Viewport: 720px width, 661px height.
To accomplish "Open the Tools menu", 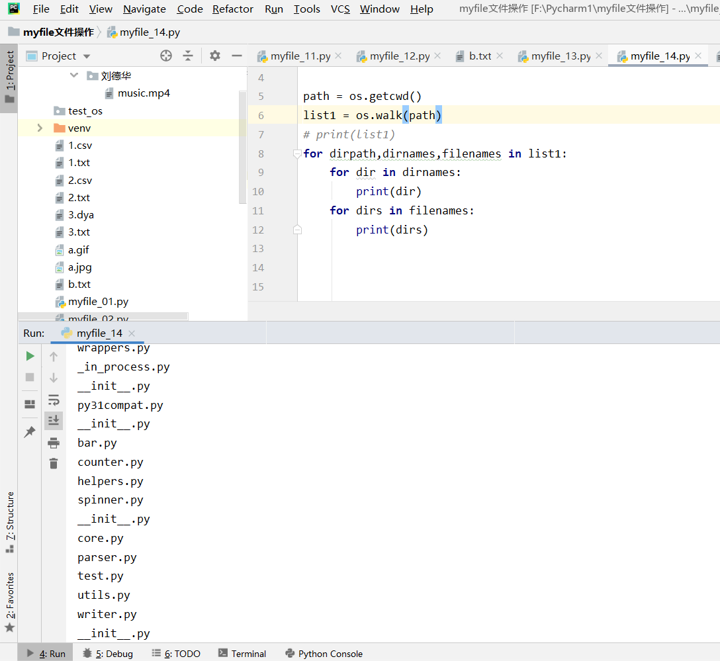I will click(x=307, y=9).
